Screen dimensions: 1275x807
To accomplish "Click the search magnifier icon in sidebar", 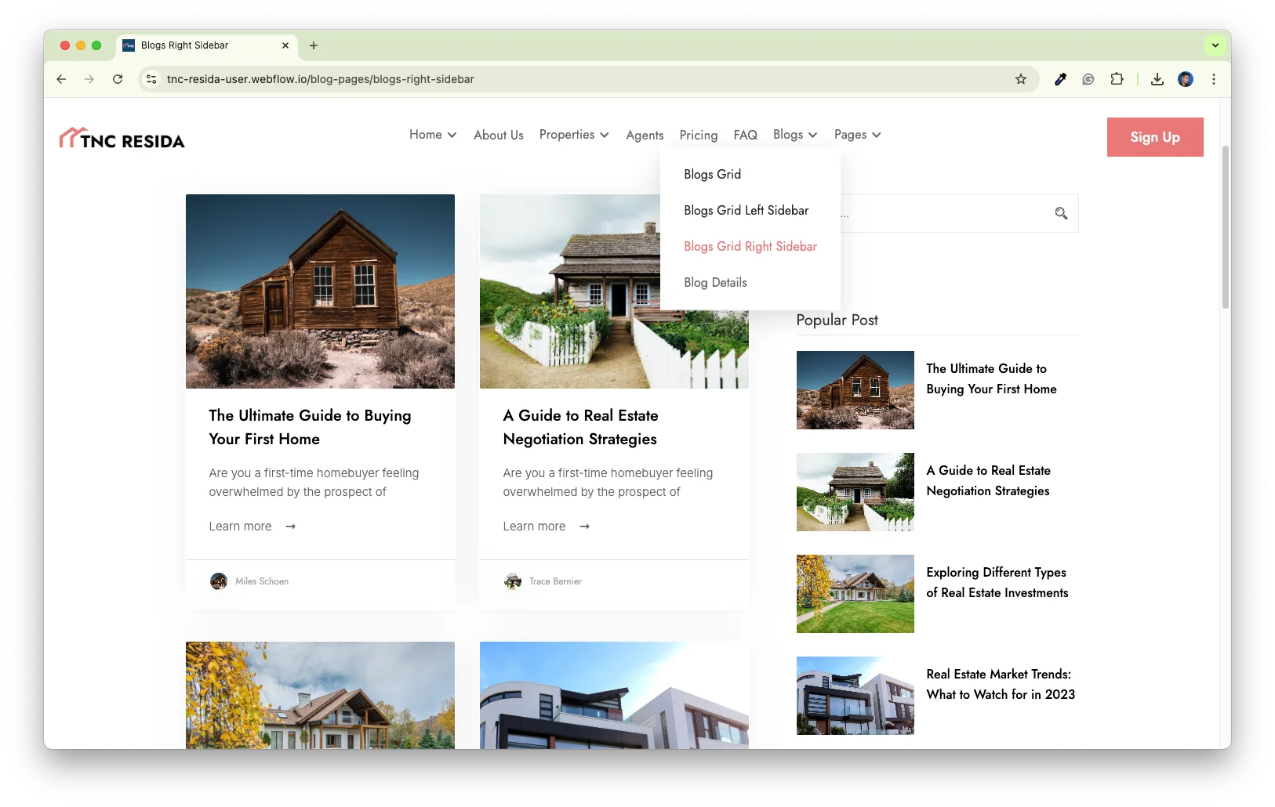I will [x=1061, y=213].
